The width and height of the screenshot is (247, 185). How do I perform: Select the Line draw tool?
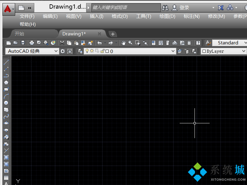(x=6, y=62)
